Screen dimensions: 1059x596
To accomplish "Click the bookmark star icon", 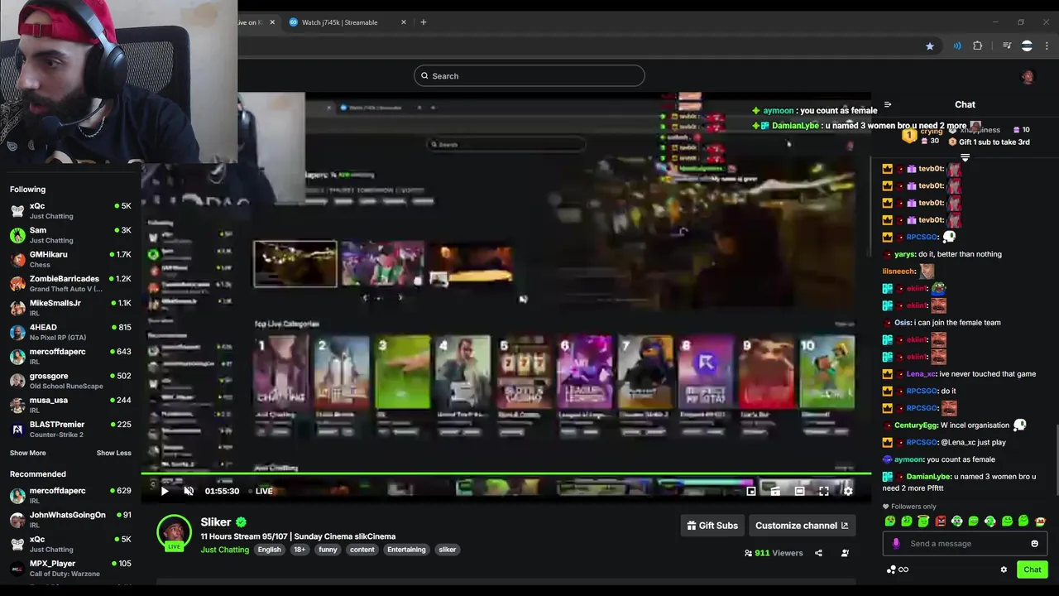I will 930,46.
